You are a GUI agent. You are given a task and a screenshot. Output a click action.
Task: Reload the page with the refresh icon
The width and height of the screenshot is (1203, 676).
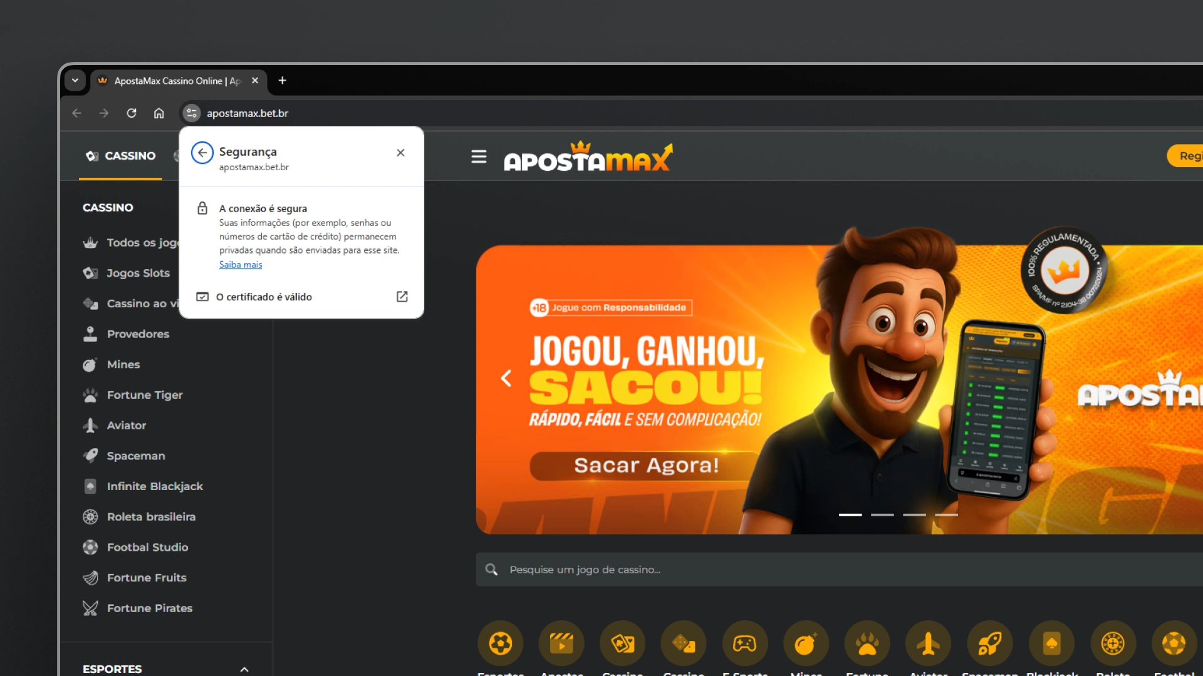click(131, 113)
